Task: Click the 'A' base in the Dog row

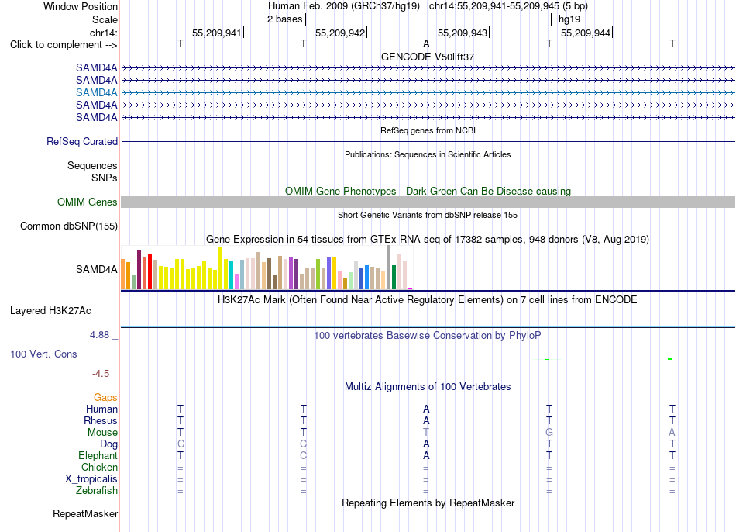Action: point(426,444)
